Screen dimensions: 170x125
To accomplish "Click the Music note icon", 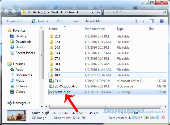I will [x=12, y=80].
